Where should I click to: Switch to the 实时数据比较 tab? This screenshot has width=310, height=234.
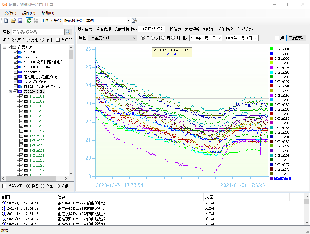(x=125, y=29)
